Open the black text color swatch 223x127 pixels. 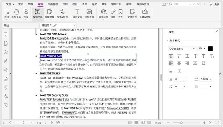coord(210,48)
